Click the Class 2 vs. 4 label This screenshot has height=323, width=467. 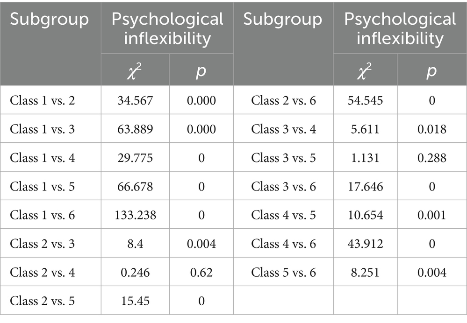click(x=43, y=272)
